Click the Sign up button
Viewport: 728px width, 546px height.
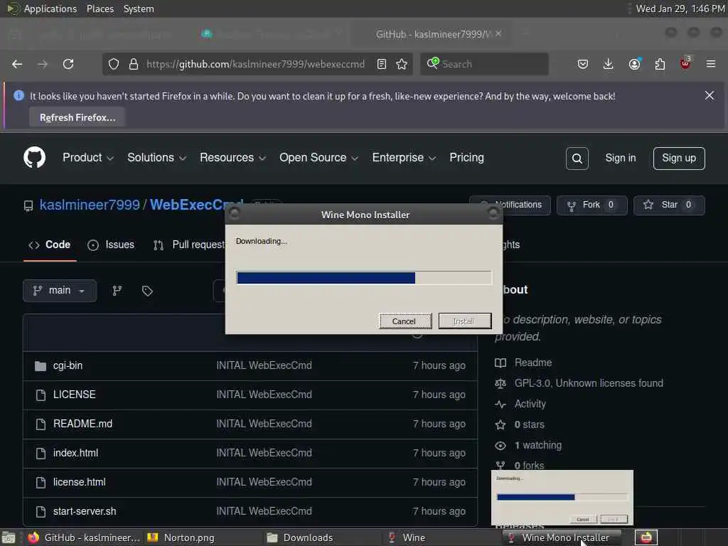(x=679, y=159)
